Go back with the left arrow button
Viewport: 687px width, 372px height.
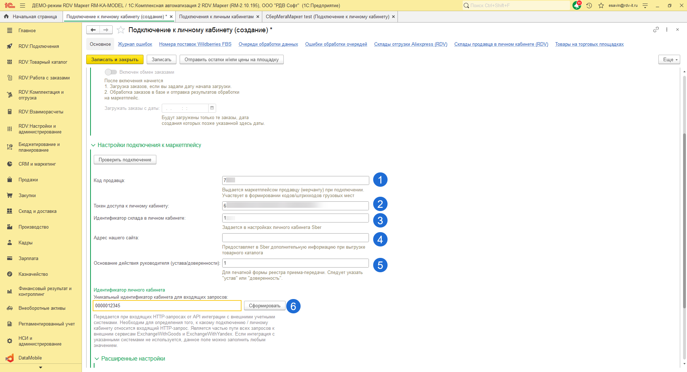point(93,30)
